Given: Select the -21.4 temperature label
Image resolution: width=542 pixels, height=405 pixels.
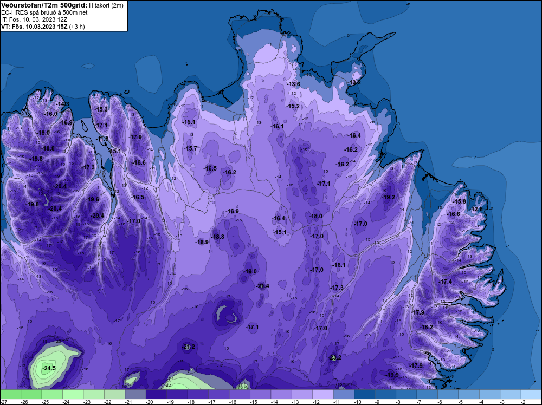Looking at the screenshot, I should coord(262,286).
